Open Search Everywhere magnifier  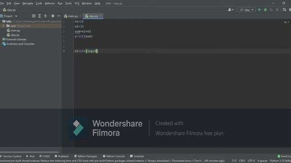[284, 10]
